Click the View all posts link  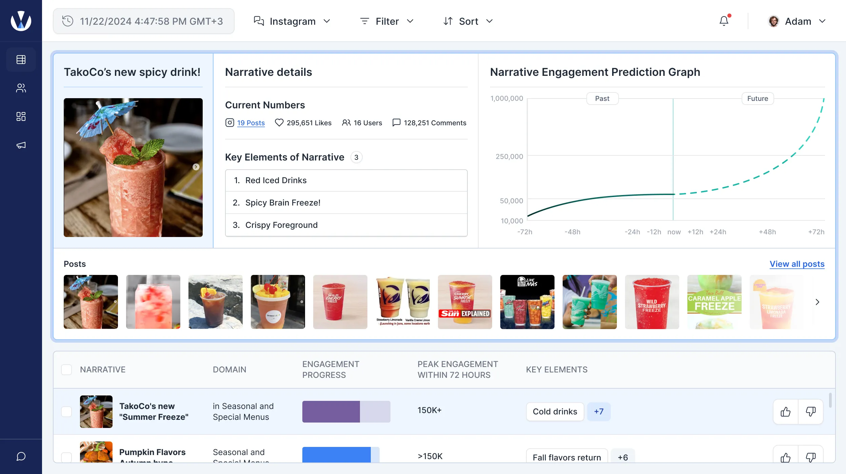pos(797,264)
